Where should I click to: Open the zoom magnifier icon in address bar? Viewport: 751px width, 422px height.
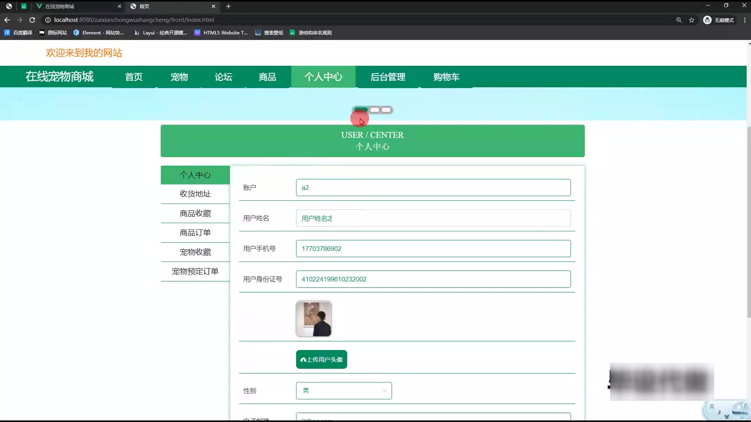[679, 20]
